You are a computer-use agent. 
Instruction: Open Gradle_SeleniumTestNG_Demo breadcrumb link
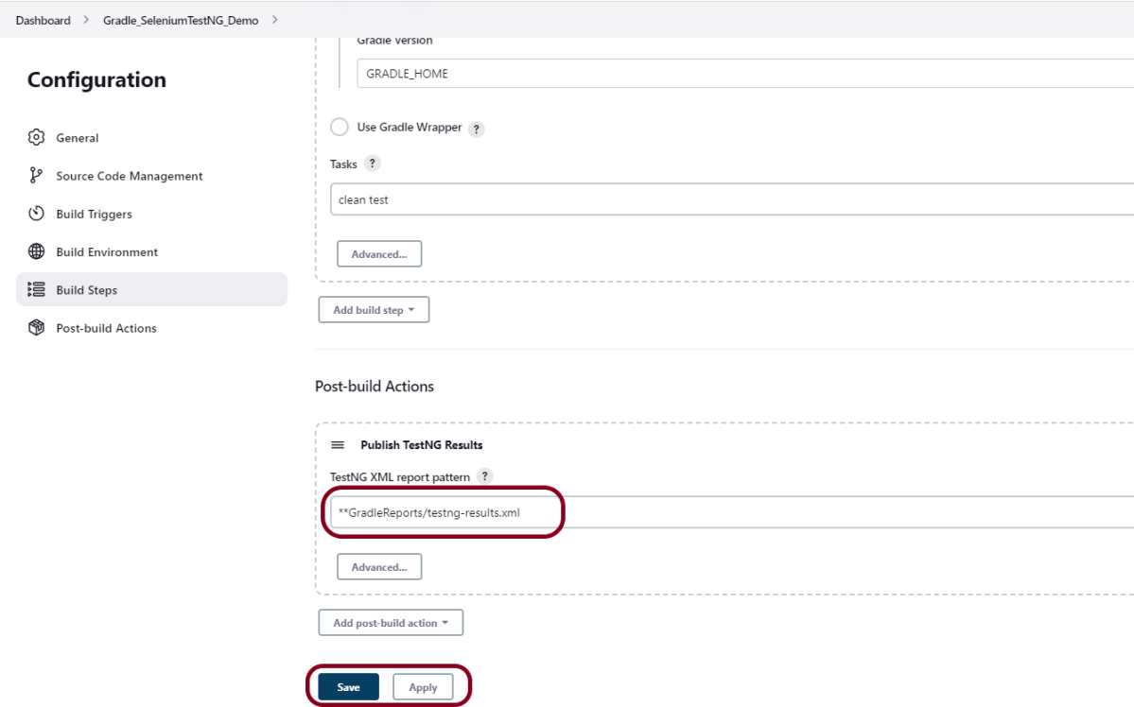[x=180, y=21]
